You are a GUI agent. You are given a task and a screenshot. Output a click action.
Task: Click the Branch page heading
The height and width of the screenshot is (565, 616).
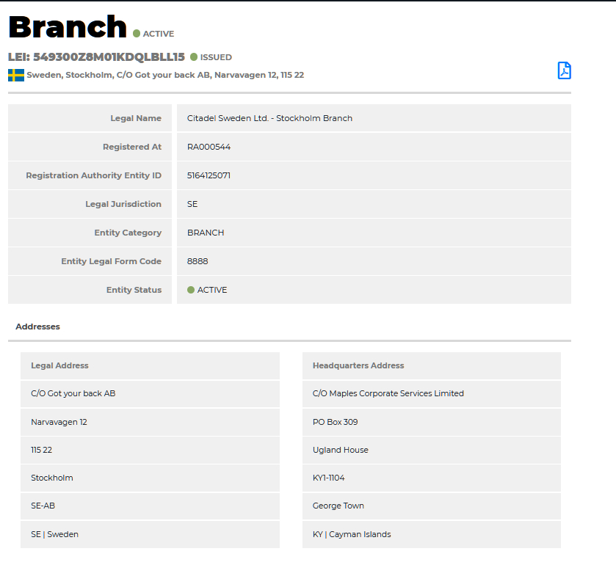point(68,26)
